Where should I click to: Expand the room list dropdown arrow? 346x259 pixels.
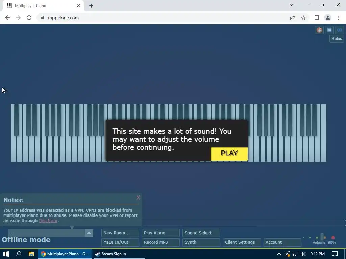89,233
